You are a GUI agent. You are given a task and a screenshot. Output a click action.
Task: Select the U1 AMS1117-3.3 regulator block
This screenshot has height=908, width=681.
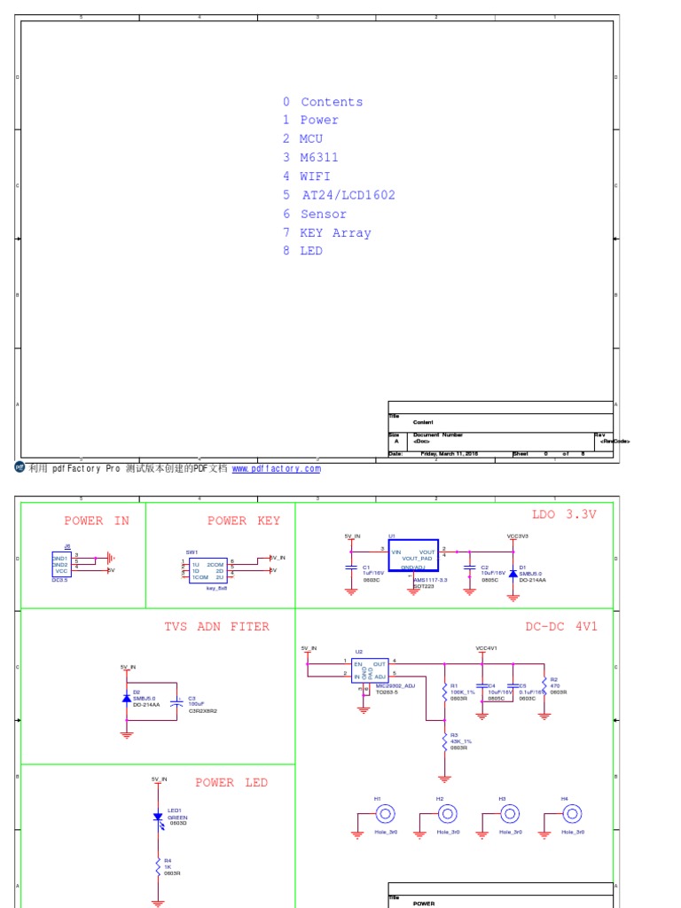[413, 555]
